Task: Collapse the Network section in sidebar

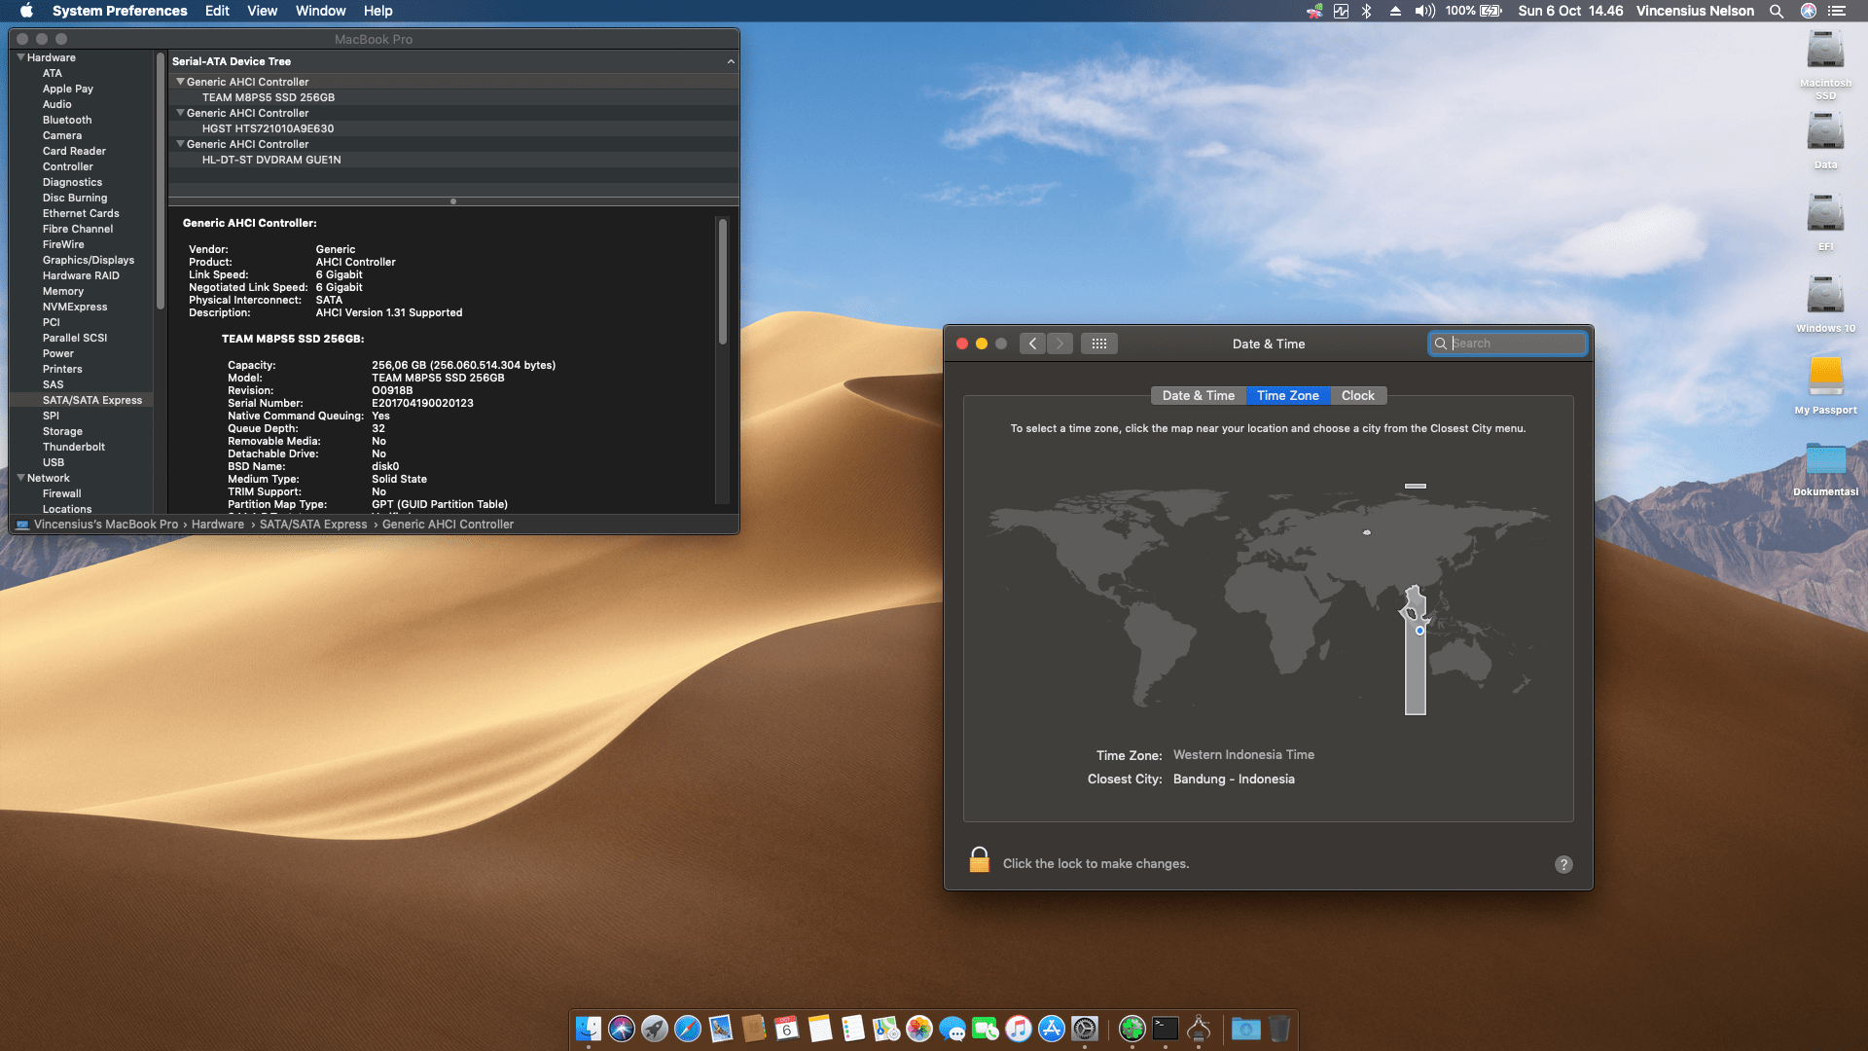Action: point(21,478)
